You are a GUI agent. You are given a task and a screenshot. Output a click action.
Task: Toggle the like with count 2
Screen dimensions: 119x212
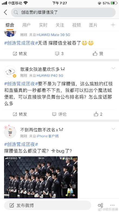[98, 114]
